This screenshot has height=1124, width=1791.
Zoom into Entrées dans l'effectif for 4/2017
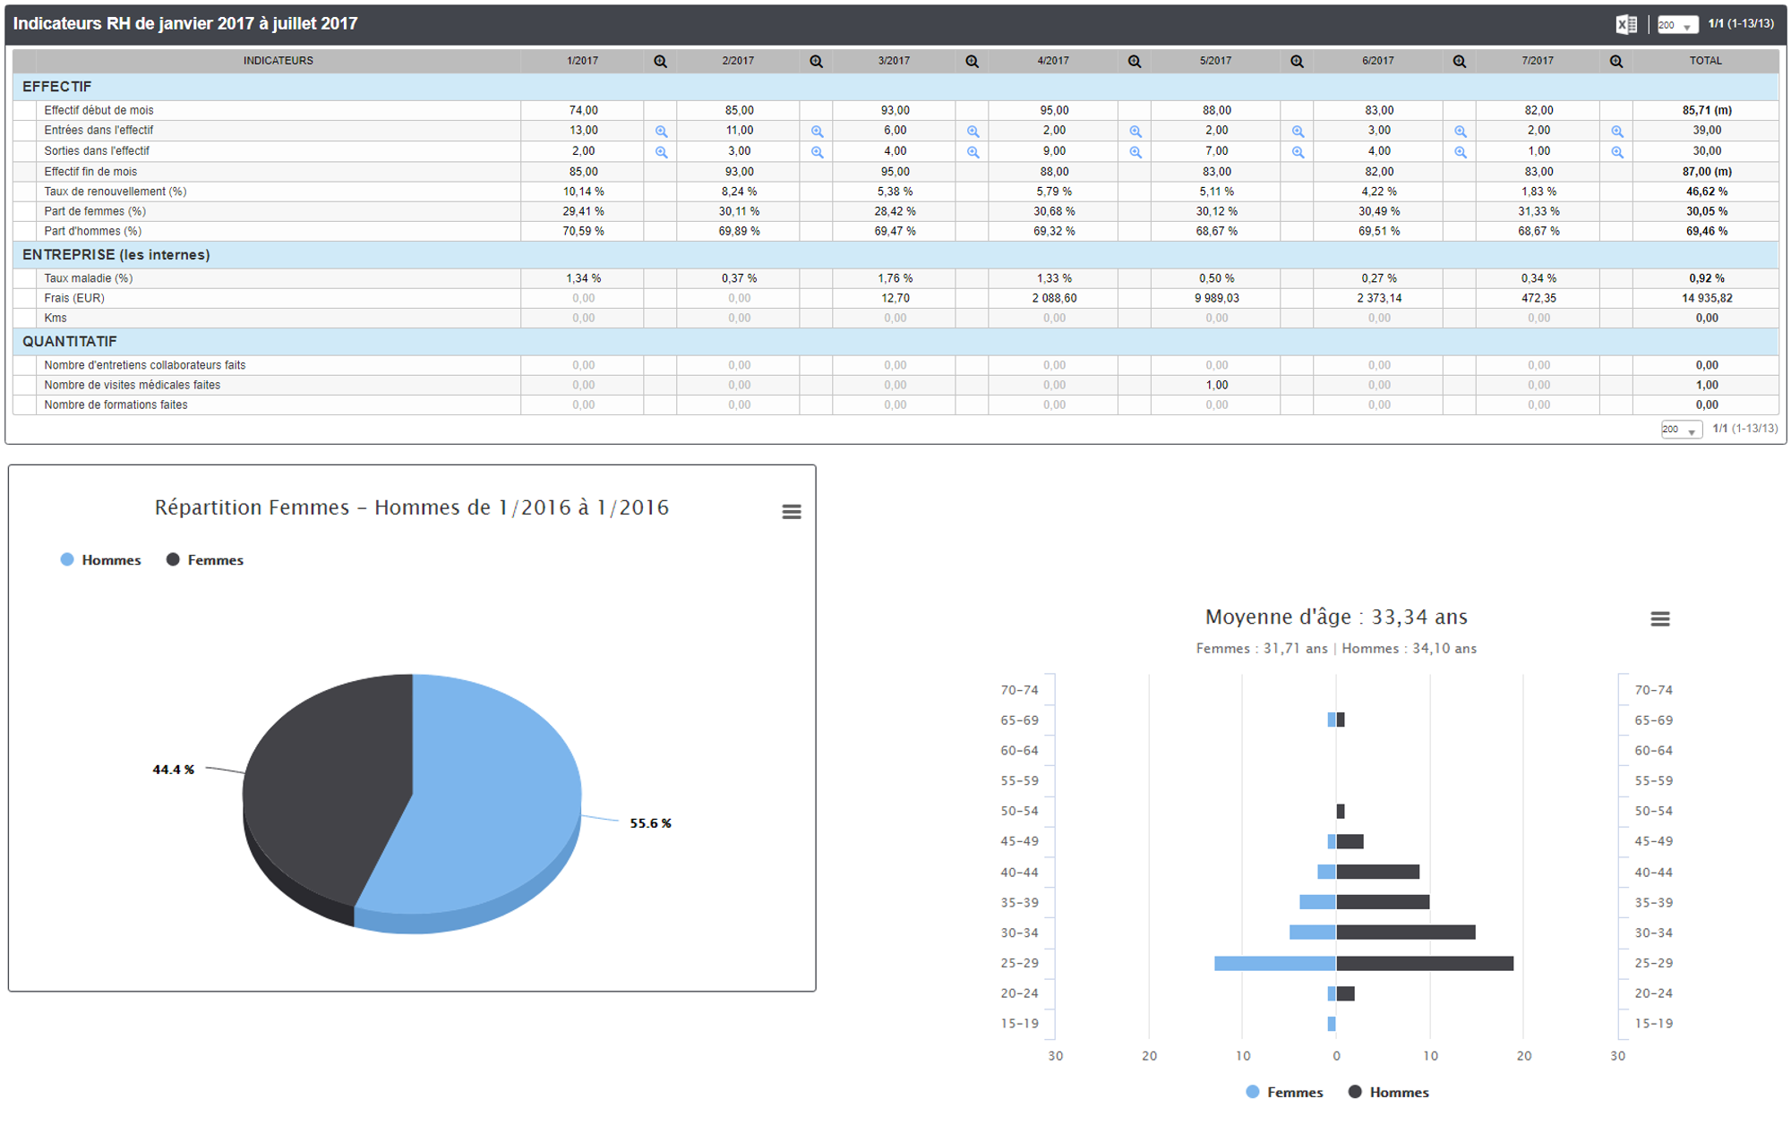click(1135, 132)
